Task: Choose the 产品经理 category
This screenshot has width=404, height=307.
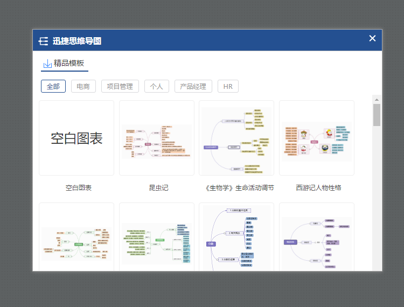Action: [x=193, y=86]
